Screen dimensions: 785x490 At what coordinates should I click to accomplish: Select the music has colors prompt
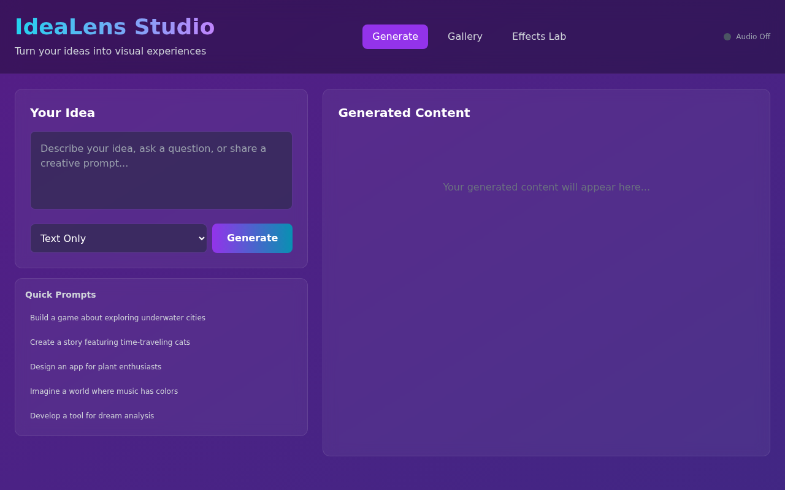coord(104,391)
